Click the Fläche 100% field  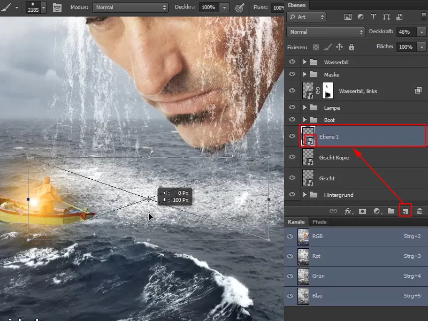407,47
